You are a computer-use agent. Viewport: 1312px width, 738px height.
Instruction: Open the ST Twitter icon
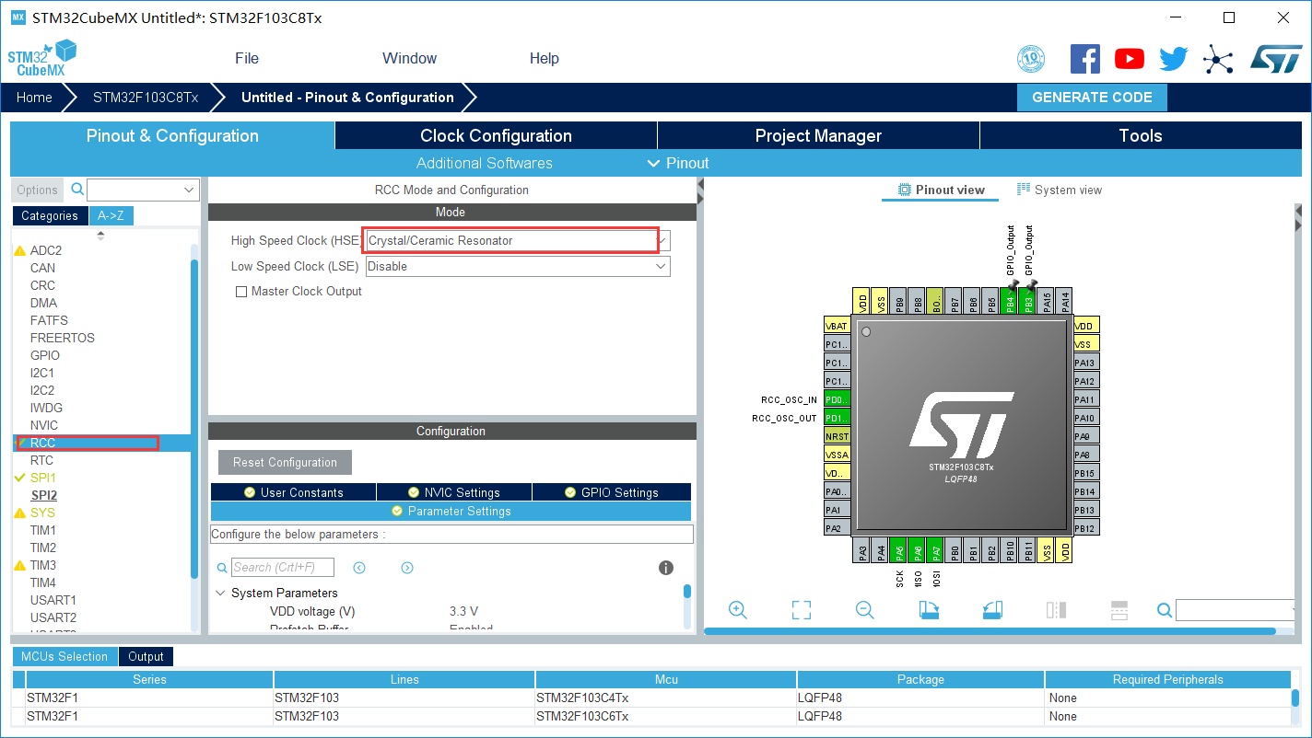[1174, 59]
